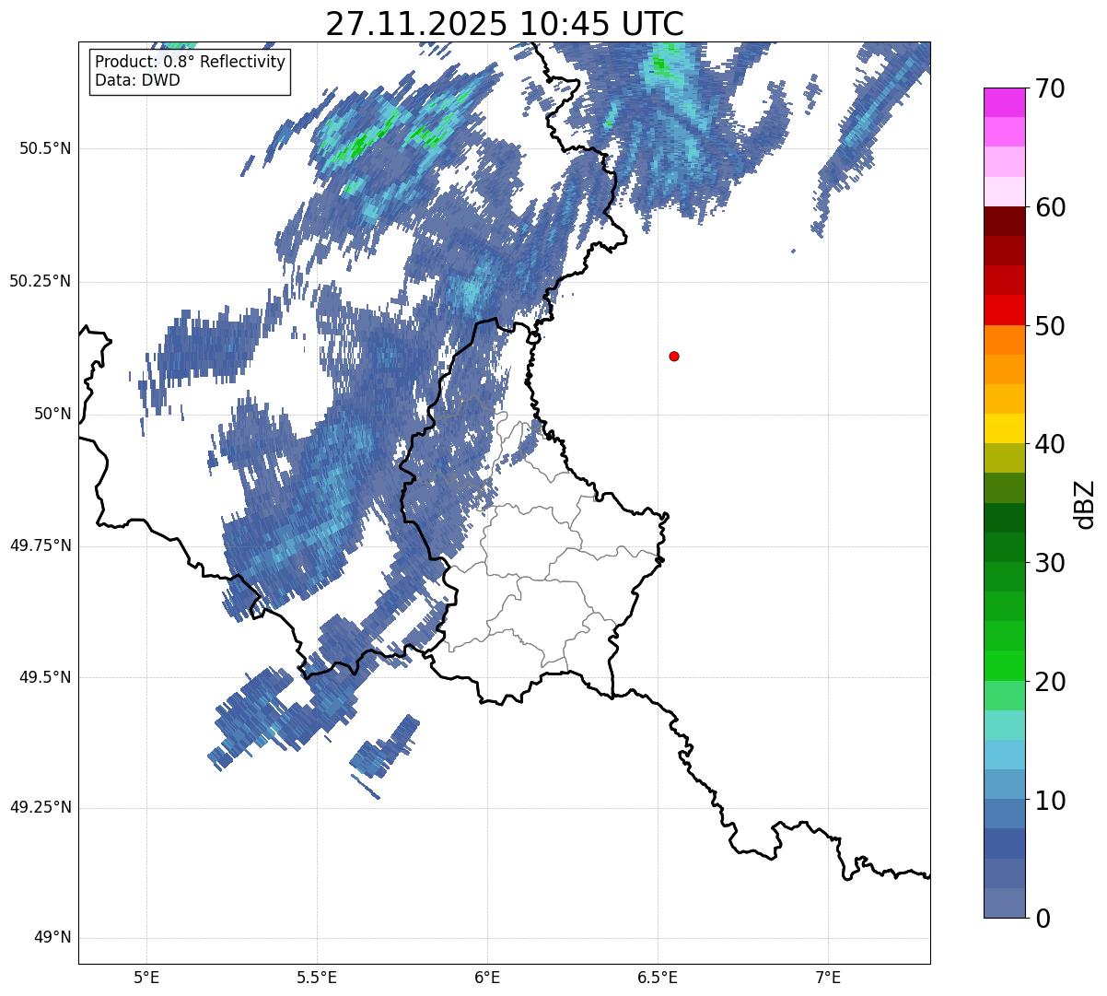Click the 7°E longitude label

tap(828, 977)
